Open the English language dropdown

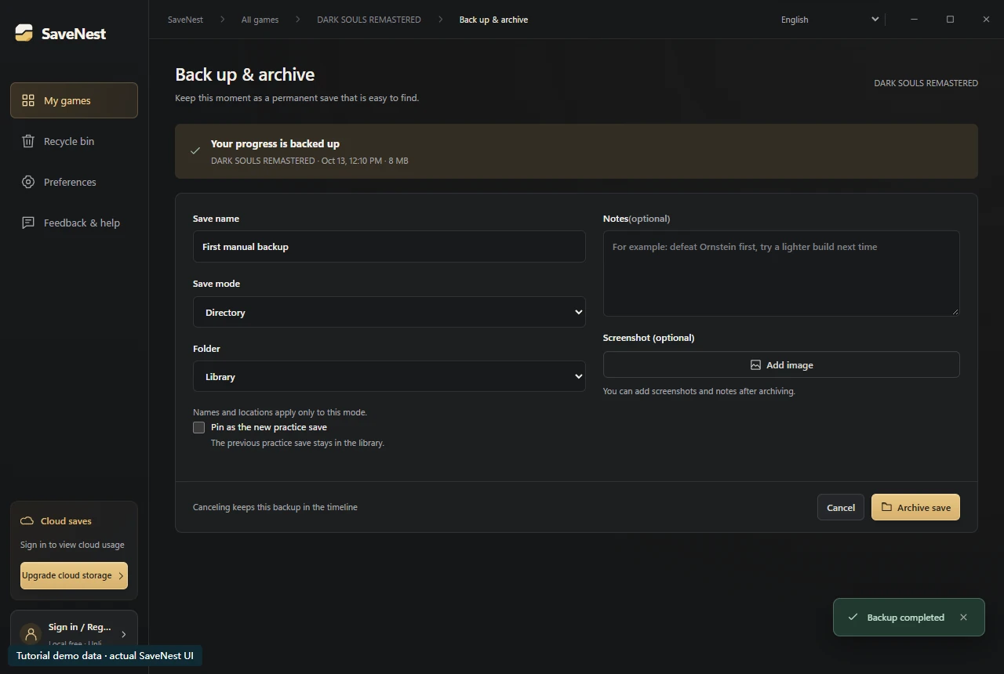coord(830,20)
